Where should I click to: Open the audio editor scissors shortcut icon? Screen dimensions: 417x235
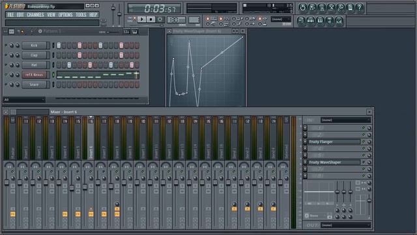331,8
